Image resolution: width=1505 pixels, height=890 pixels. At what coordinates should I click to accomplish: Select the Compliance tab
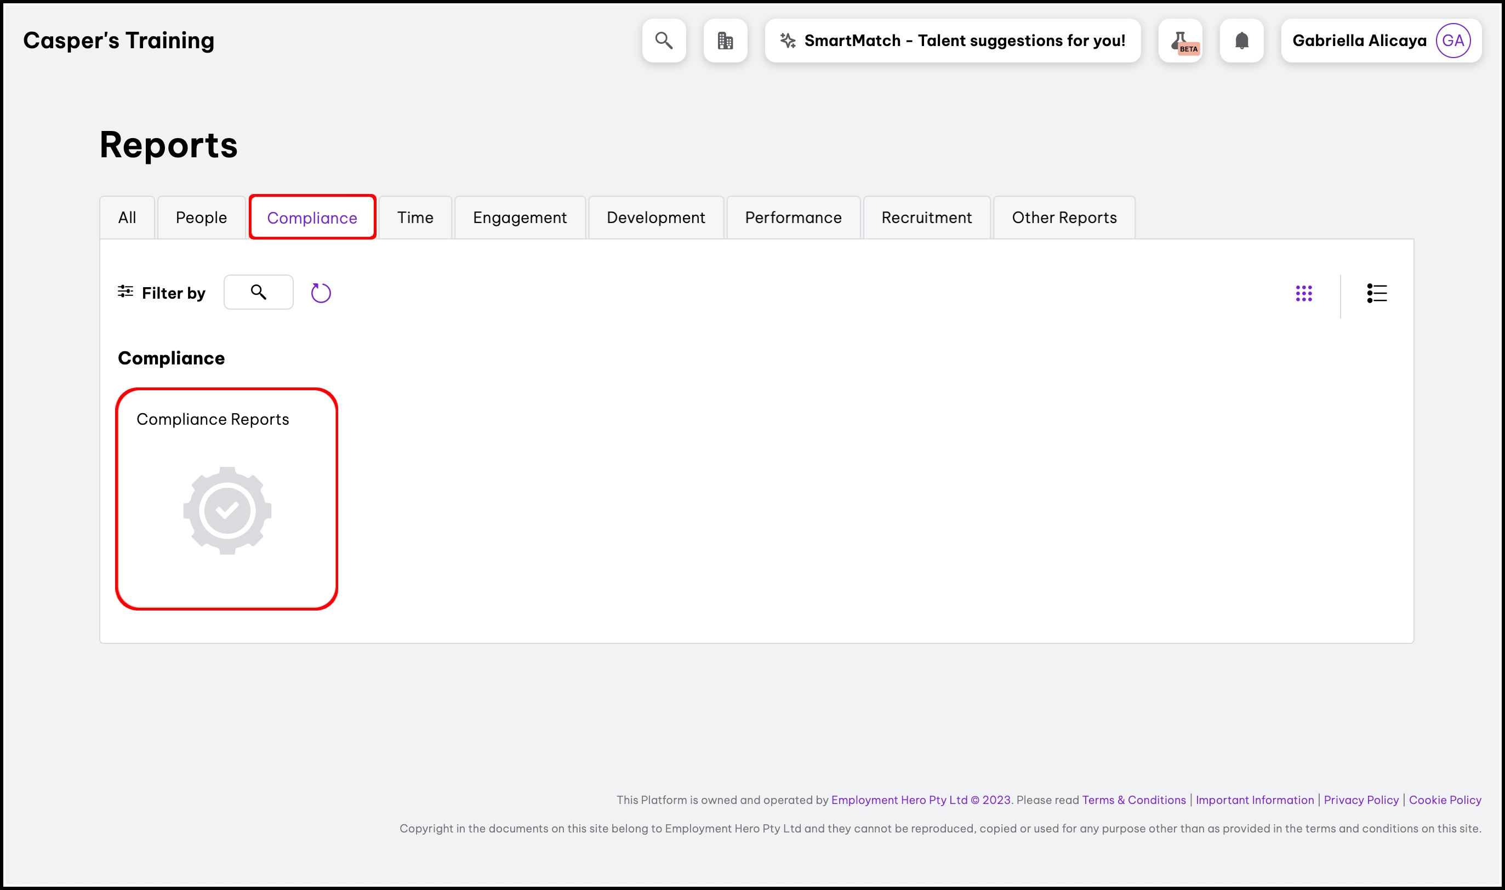click(x=312, y=217)
